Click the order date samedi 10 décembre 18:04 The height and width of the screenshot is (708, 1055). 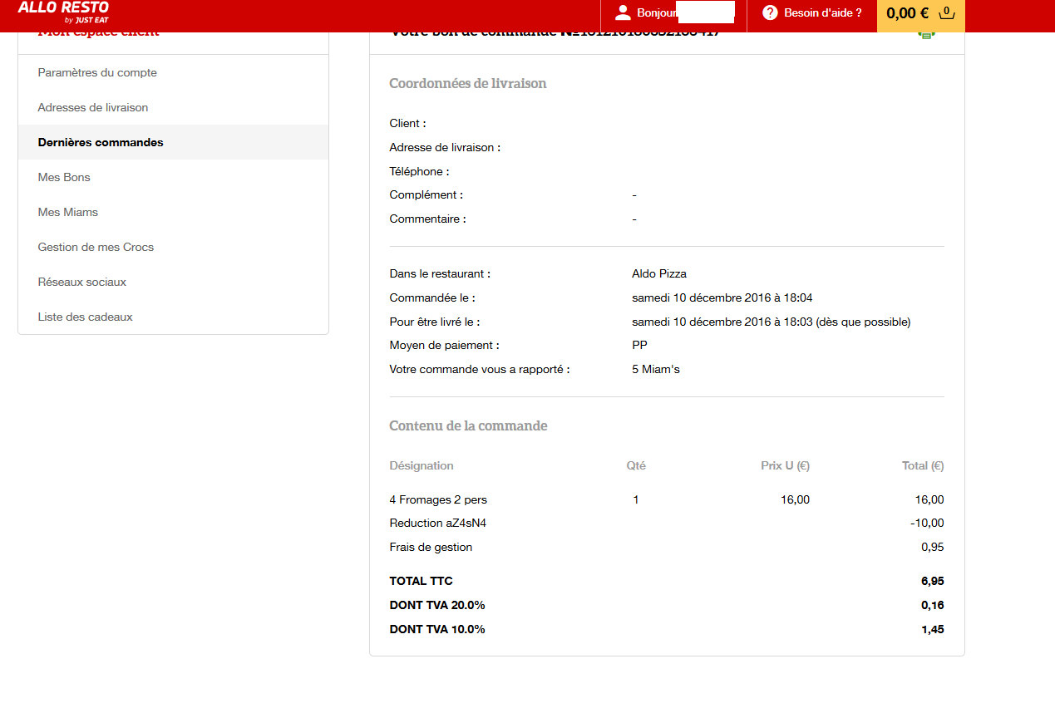click(x=722, y=297)
